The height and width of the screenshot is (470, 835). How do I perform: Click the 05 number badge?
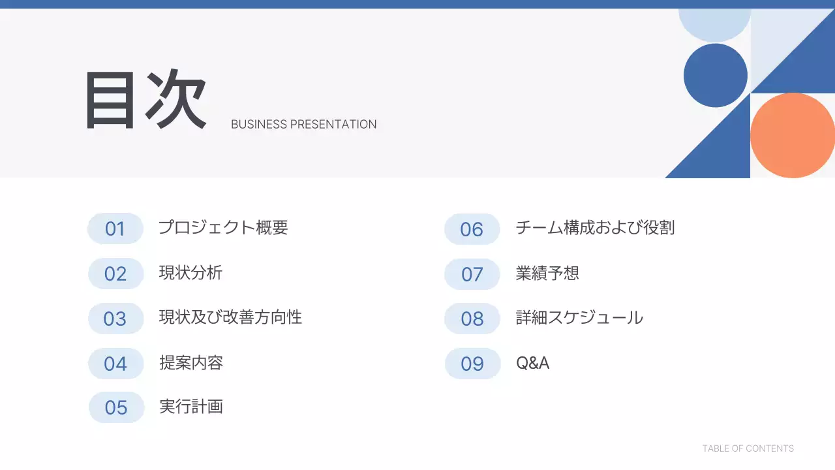pos(116,407)
